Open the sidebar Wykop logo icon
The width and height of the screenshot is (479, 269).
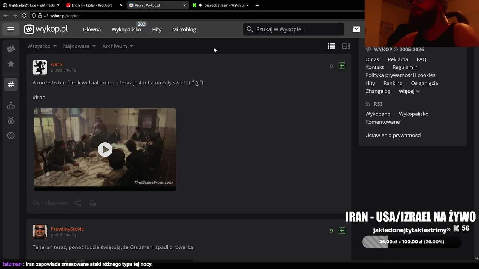coord(11,49)
